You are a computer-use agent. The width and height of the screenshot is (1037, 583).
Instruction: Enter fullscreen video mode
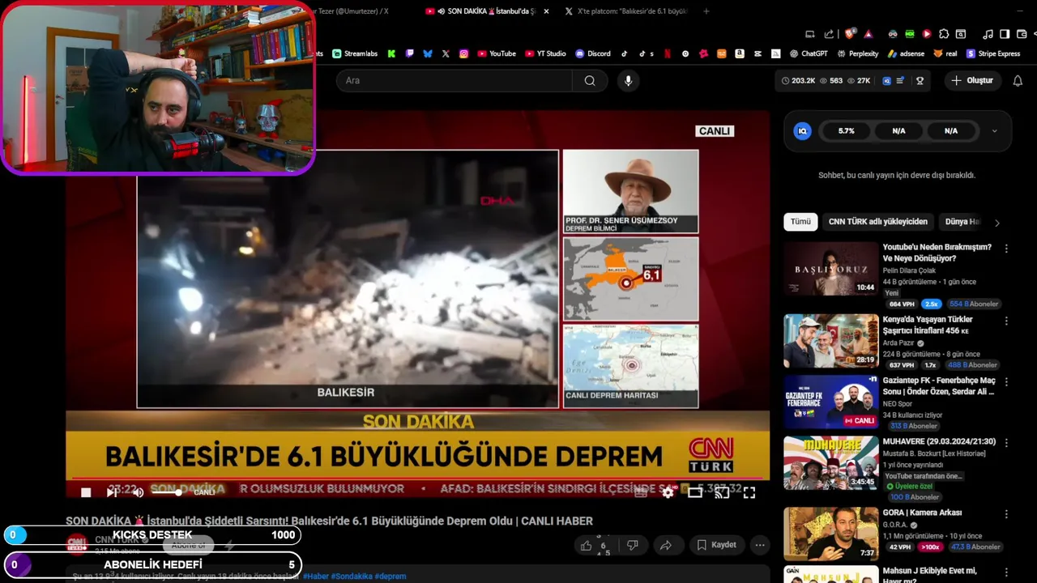[x=749, y=492]
